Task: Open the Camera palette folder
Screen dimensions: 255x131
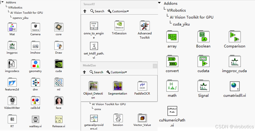Action: tap(35, 27)
